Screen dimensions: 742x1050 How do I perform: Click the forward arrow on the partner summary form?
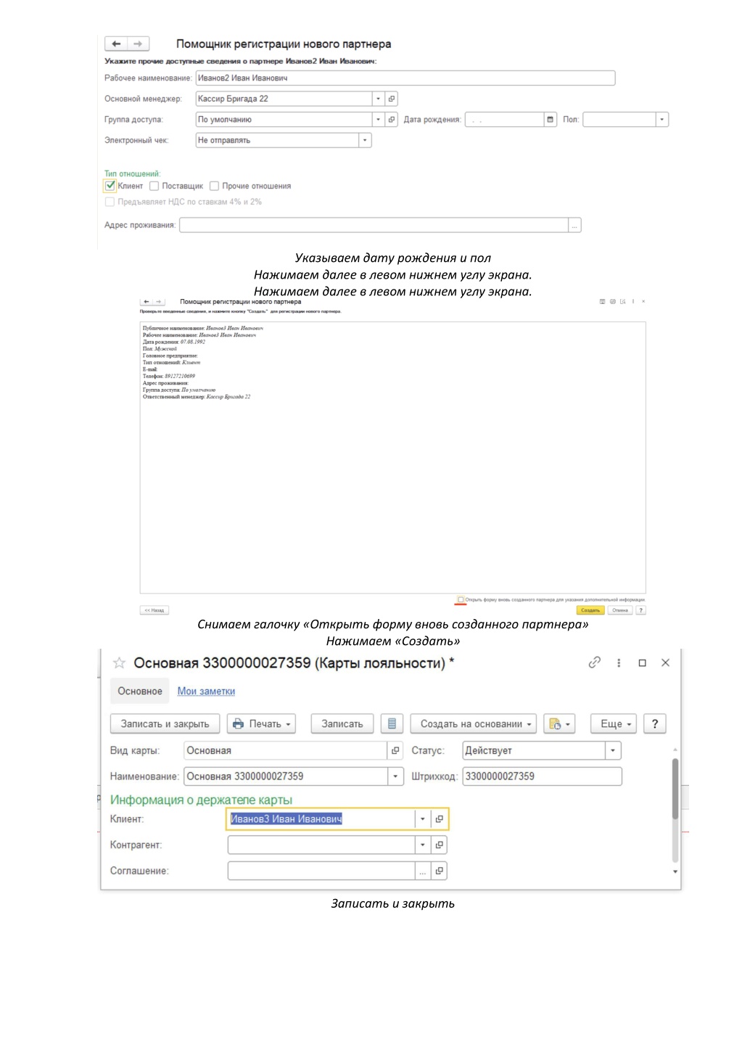tap(159, 301)
